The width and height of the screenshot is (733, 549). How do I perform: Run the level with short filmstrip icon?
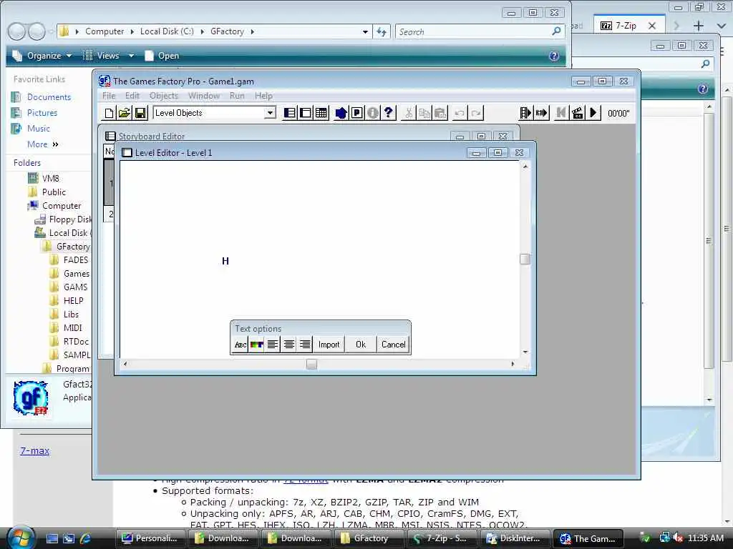tap(541, 113)
